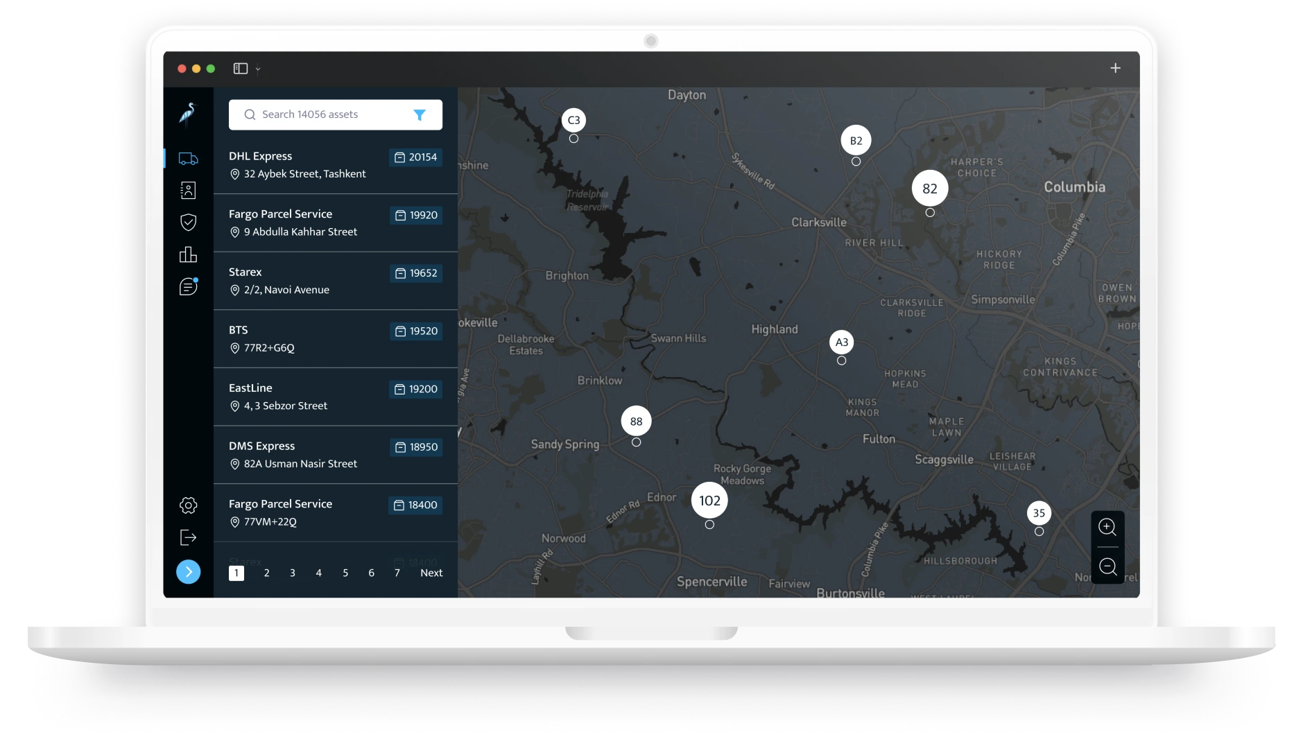Click the logout icon in sidebar
This screenshot has width=1303, height=746.
point(188,537)
